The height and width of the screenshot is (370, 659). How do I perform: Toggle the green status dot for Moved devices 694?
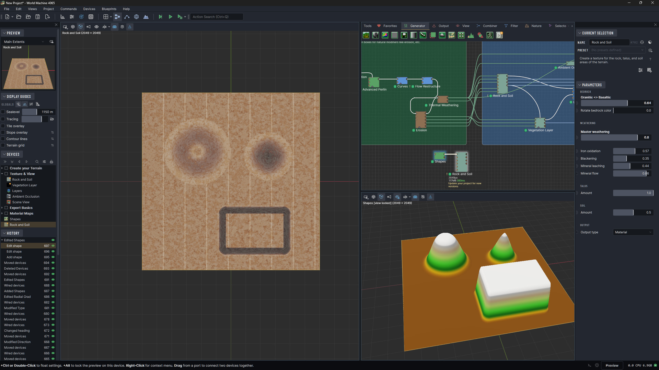tap(53, 263)
